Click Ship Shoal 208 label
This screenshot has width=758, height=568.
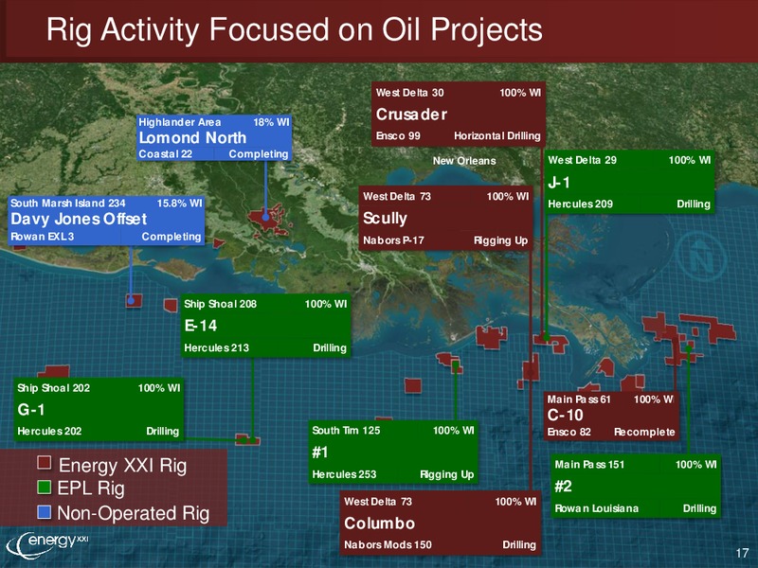(221, 304)
